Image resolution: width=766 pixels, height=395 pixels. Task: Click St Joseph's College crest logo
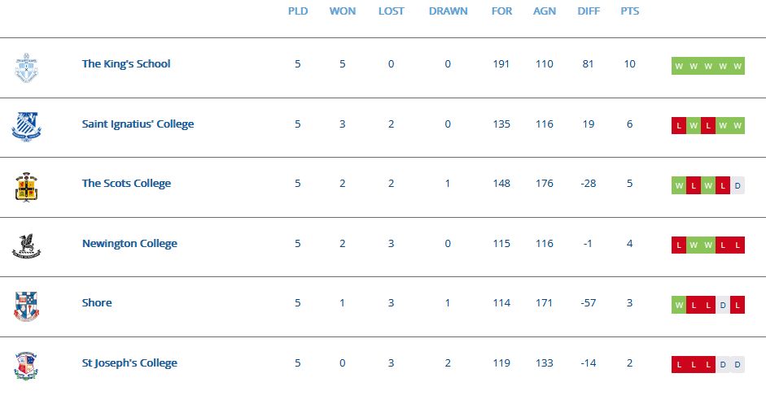(26, 367)
